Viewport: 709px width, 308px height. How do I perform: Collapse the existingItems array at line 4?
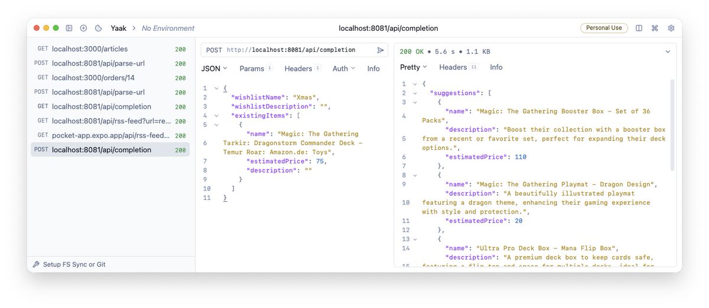coord(216,116)
